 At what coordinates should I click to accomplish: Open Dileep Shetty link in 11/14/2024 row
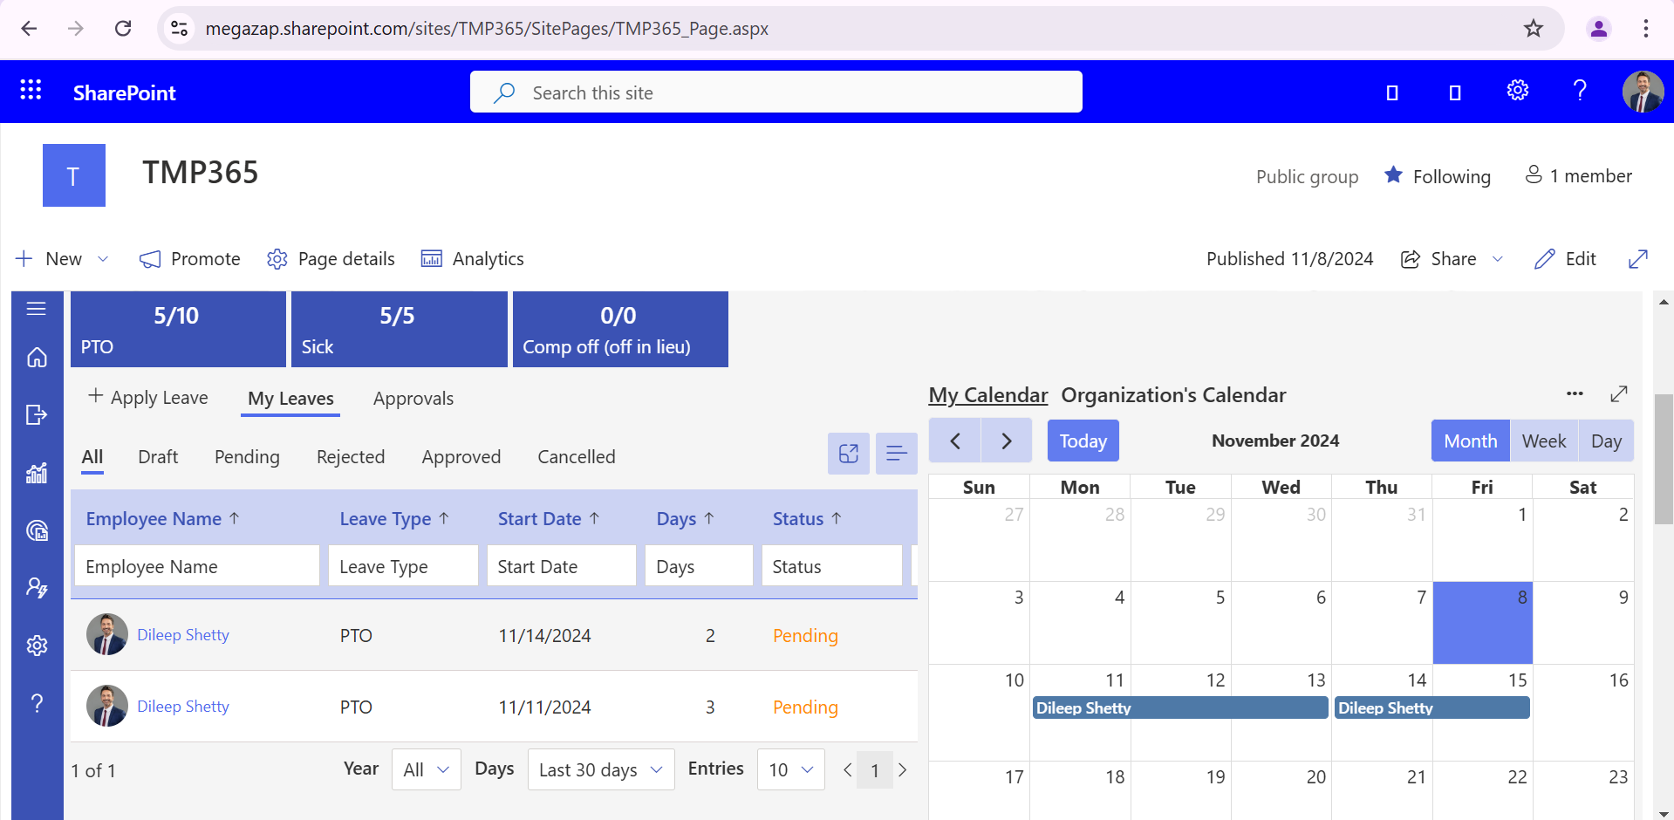coord(183,635)
